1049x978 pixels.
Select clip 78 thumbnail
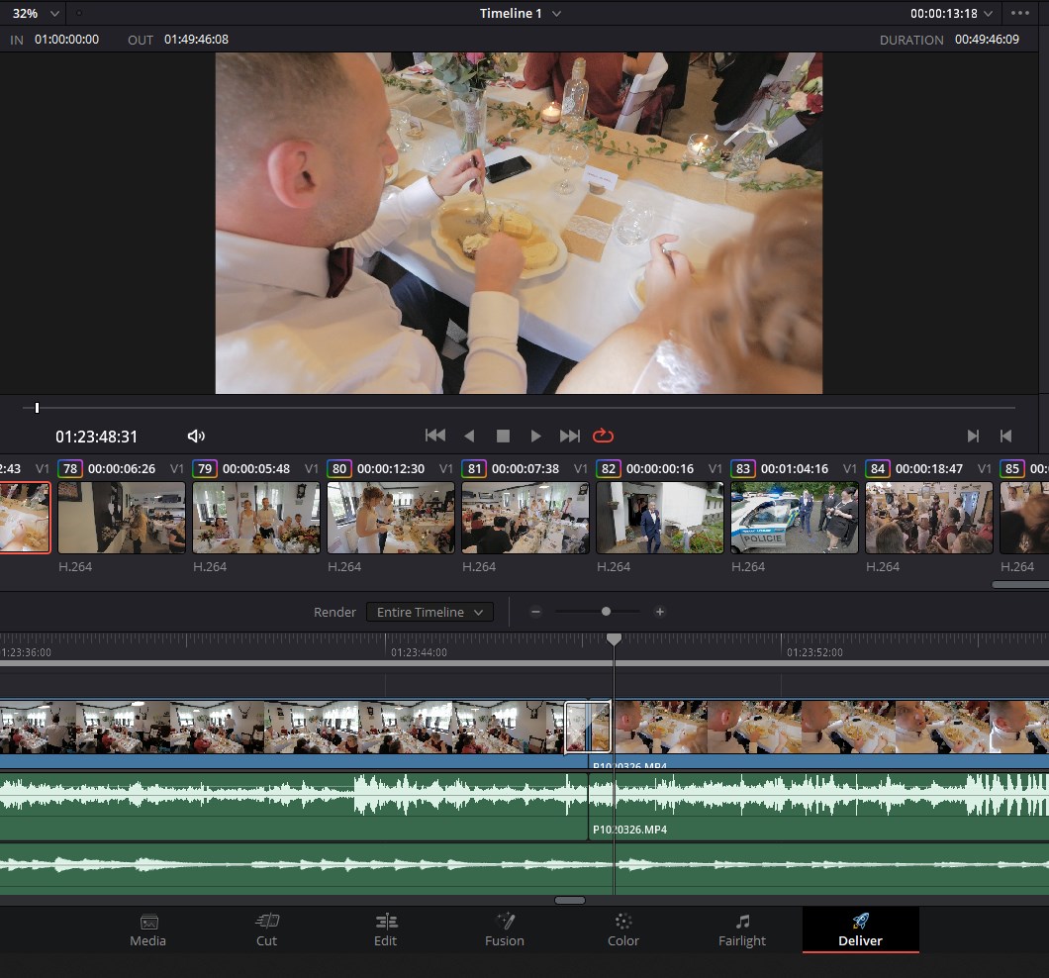pyautogui.click(x=122, y=518)
